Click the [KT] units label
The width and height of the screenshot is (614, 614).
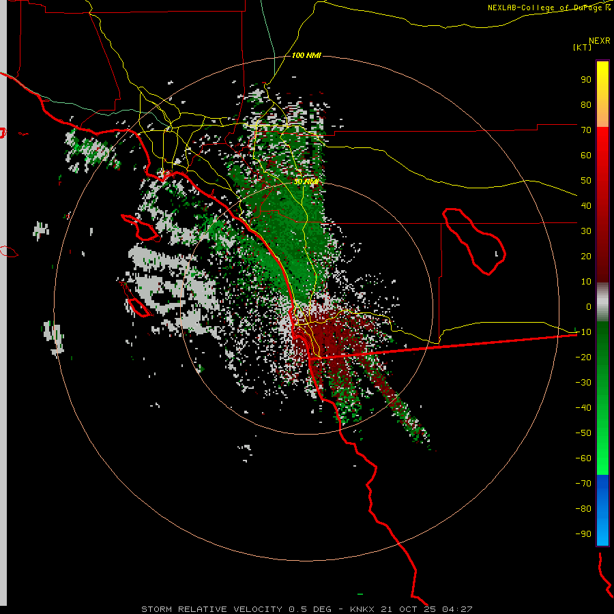coord(583,47)
